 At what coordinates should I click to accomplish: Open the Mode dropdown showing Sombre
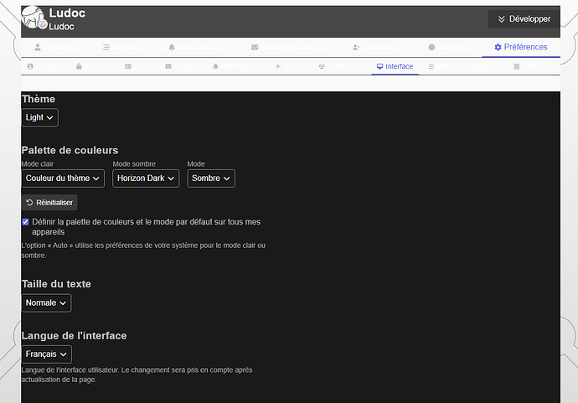point(211,178)
